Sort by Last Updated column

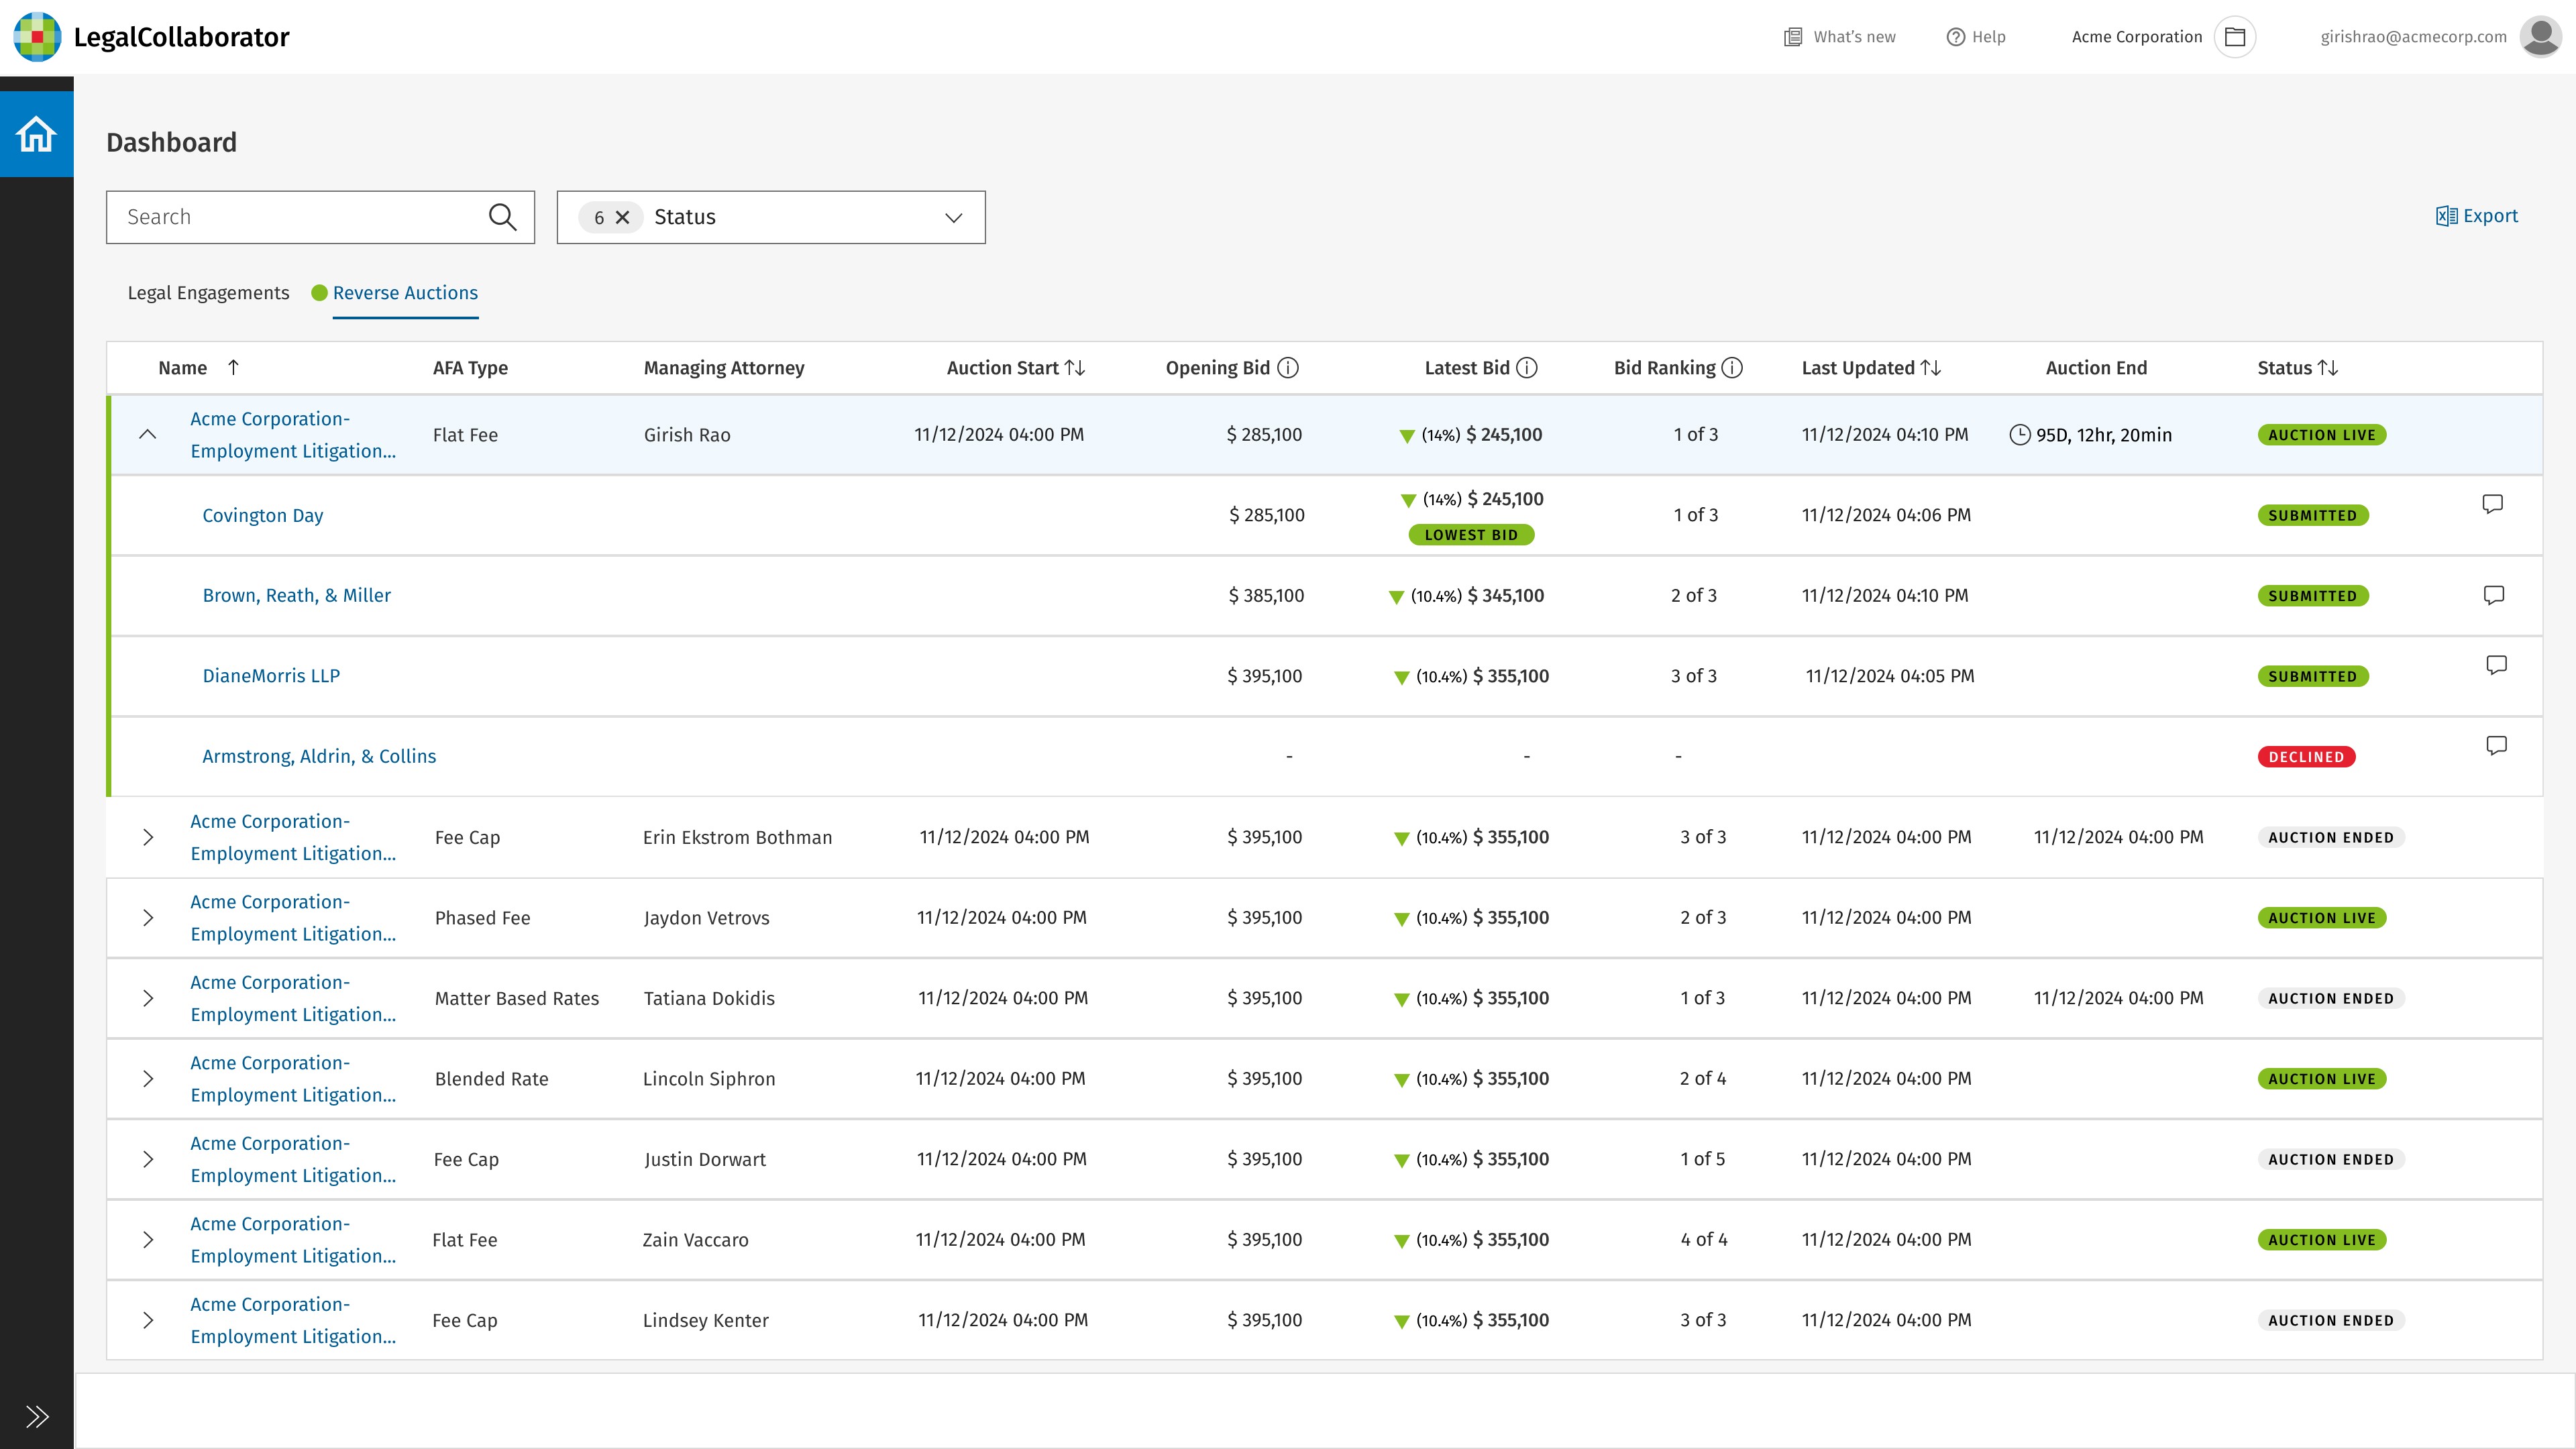(1931, 368)
